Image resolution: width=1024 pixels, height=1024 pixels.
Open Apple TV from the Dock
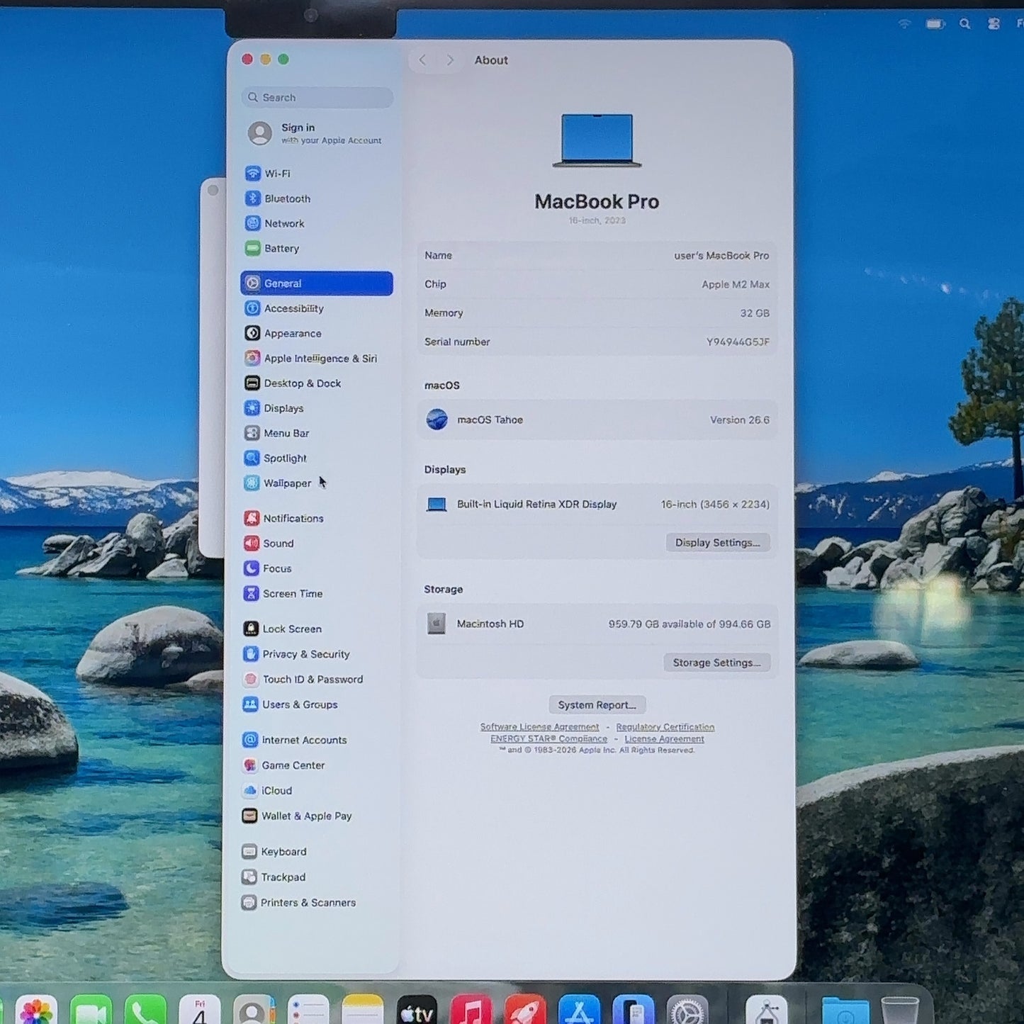417,1009
